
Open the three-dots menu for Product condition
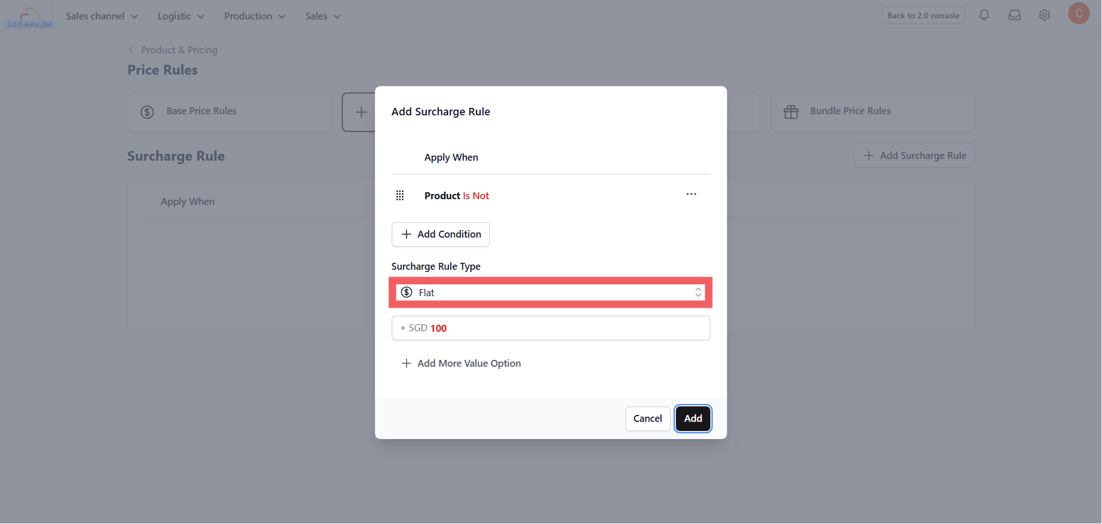[x=691, y=195]
